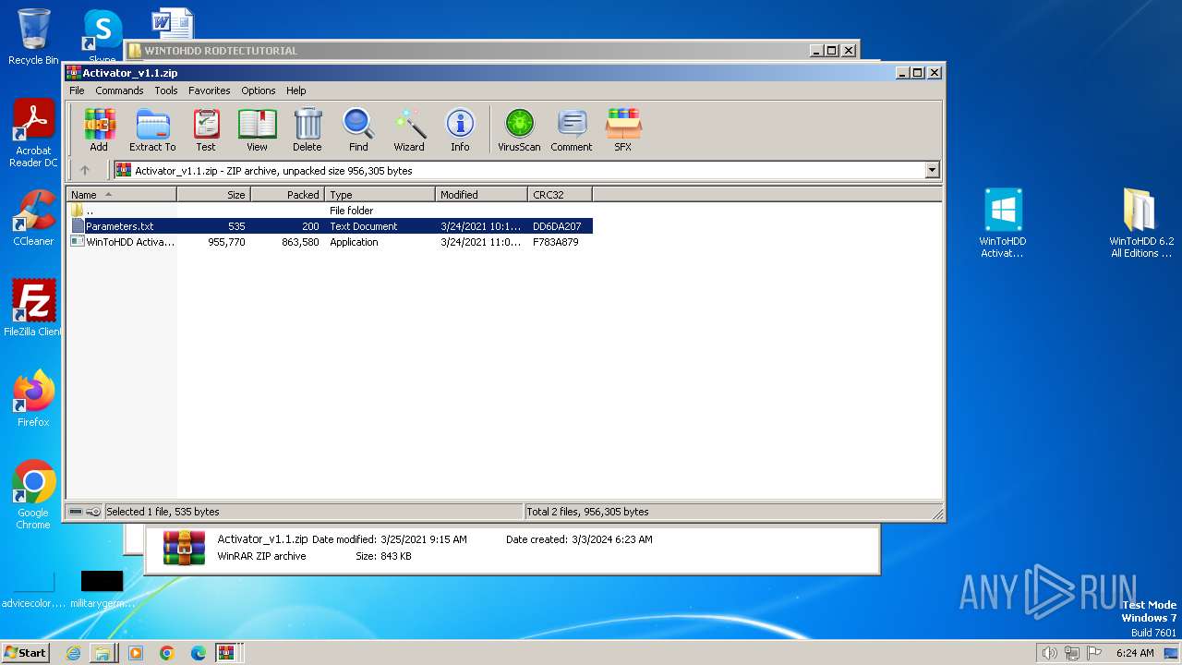Select the FileZilla Client desktop icon
This screenshot has height=665, width=1182.
coord(33,308)
